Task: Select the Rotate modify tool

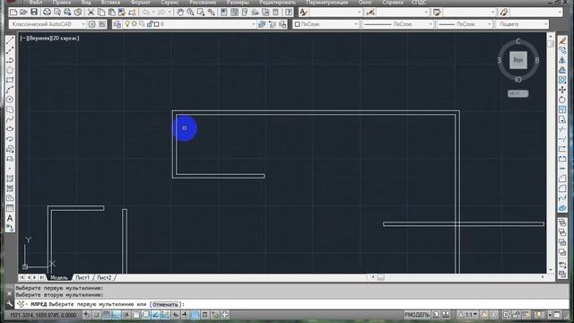Action: coord(562,100)
